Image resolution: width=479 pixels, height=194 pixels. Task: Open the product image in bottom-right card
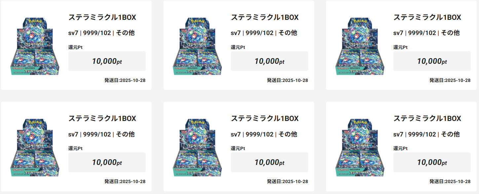[x=360, y=147]
